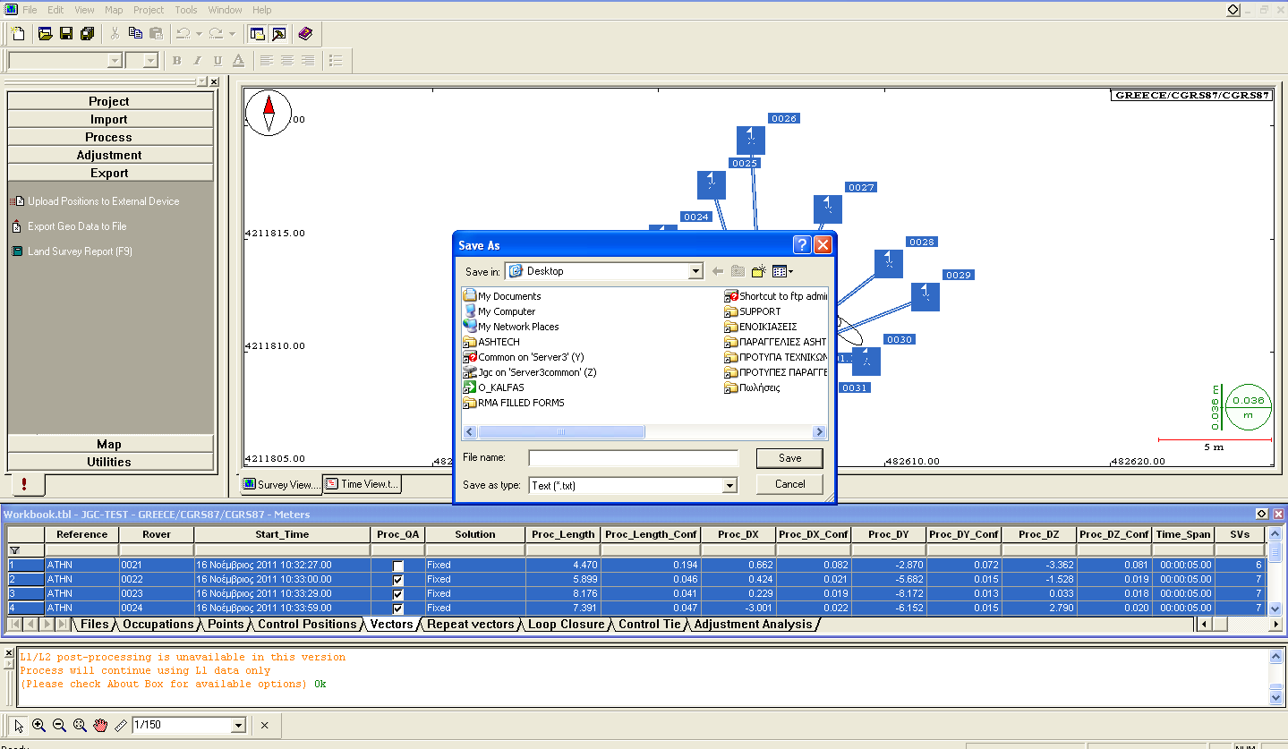The width and height of the screenshot is (1288, 749).
Task: Open the File menu
Action: (30, 10)
